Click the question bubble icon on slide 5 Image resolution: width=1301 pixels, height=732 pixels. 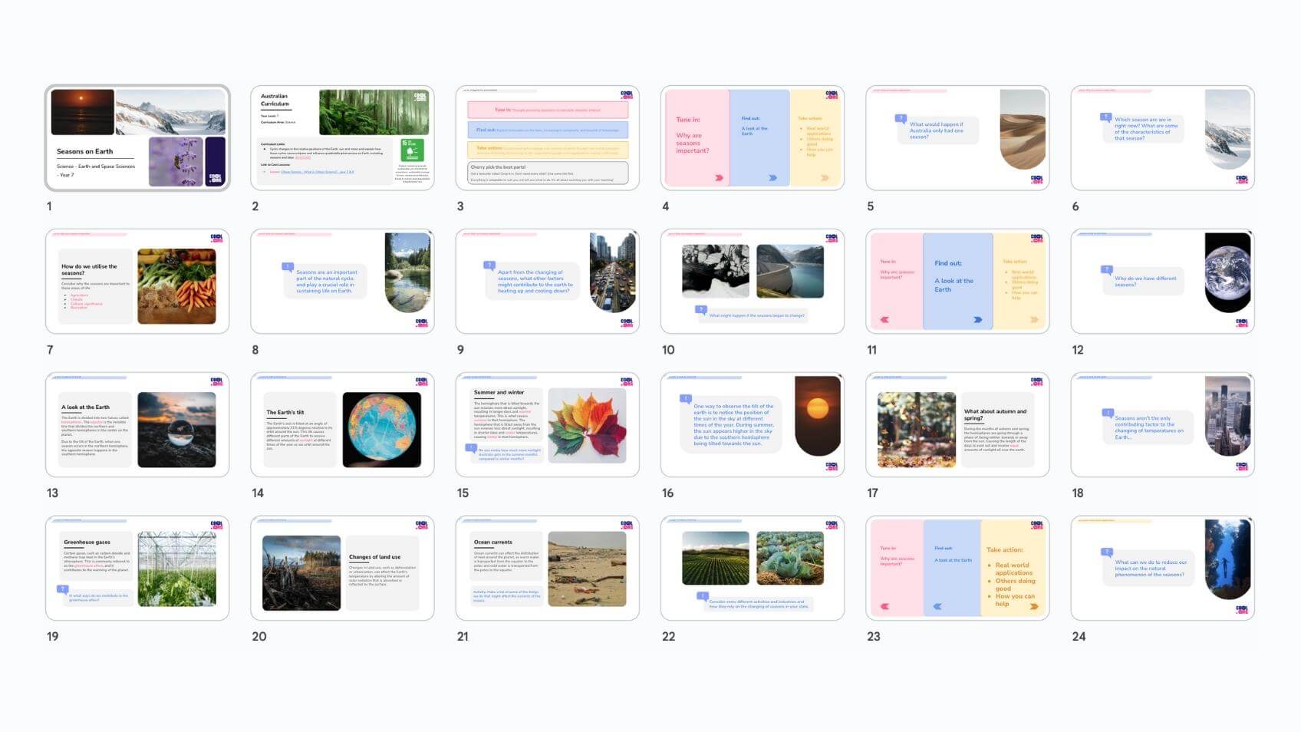pyautogui.click(x=901, y=119)
